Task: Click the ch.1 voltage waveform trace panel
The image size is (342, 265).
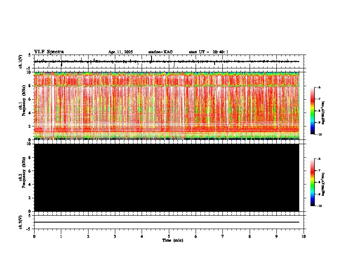Action: coord(170,61)
